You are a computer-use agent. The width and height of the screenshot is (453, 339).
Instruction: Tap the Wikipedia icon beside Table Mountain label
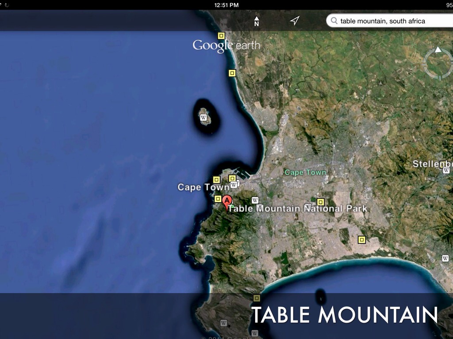(255, 200)
